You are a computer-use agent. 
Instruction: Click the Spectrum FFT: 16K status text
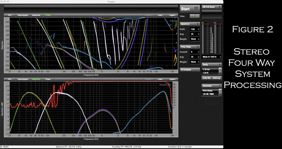(68, 147)
